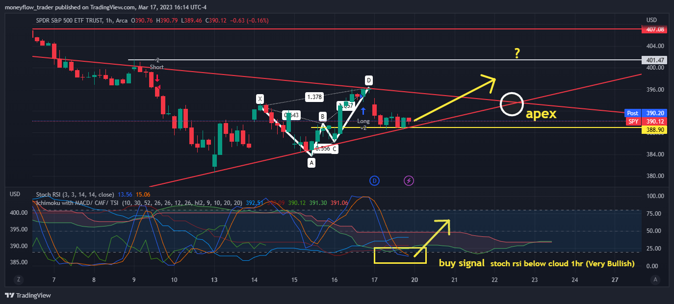This screenshot has height=304, width=674.
Task: Click the C390.12 close value in header
Action: pyautogui.click(x=216, y=21)
